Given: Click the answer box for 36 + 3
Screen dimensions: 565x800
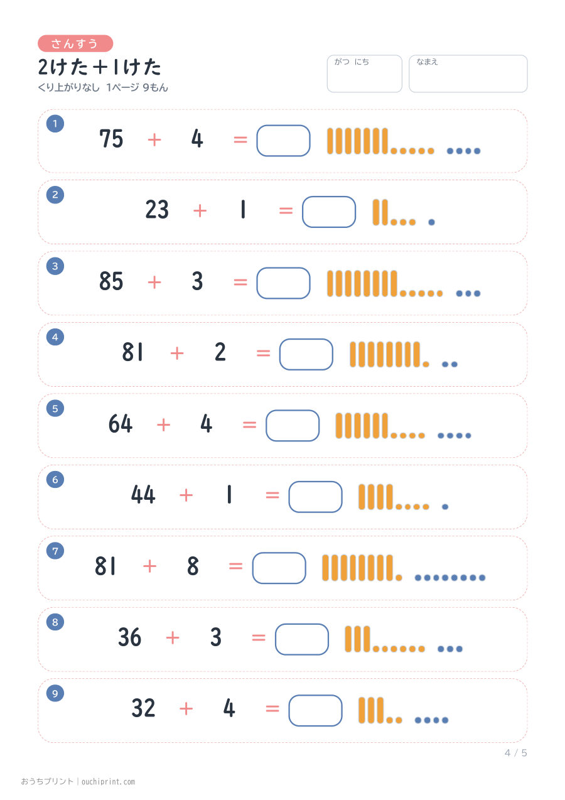Looking at the screenshot, I should click(302, 639).
